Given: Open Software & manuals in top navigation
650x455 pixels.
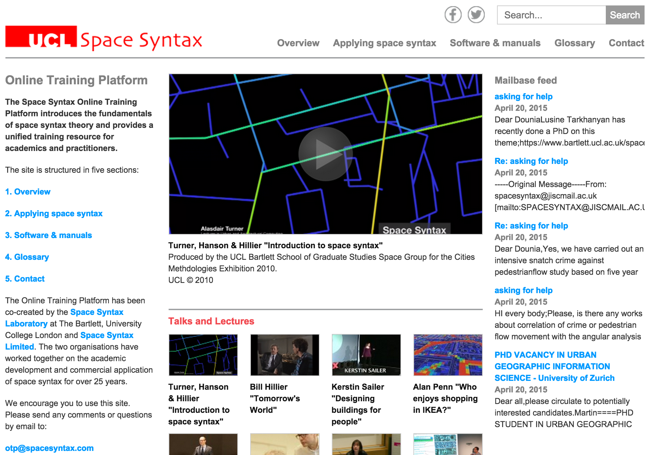Looking at the screenshot, I should click(495, 43).
